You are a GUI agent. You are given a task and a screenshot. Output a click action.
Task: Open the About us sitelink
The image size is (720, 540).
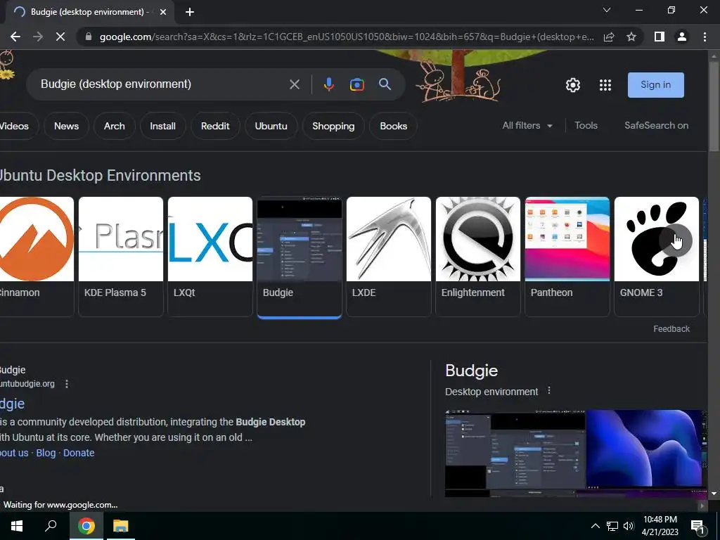coord(14,453)
